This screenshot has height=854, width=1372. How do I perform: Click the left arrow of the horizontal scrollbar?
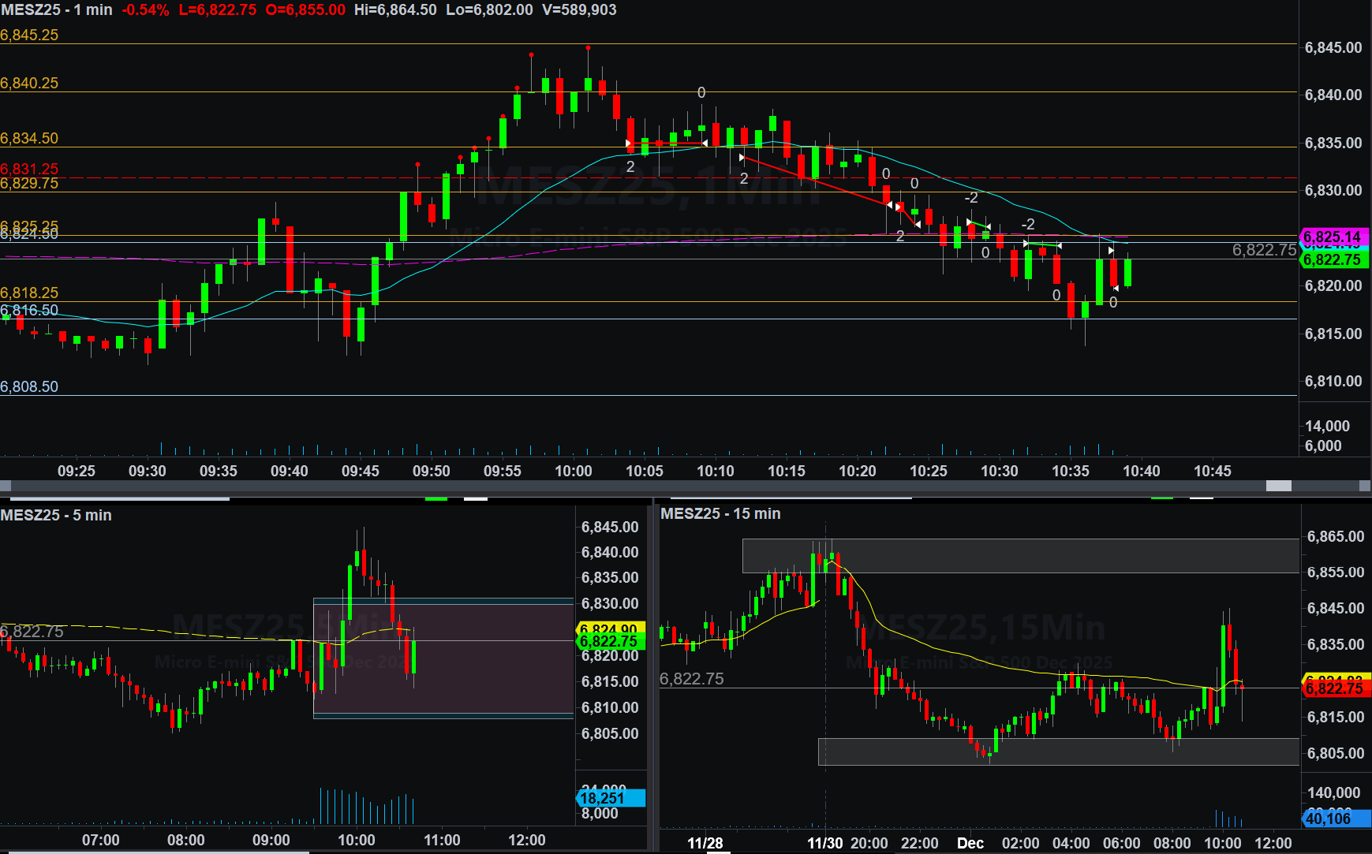click(x=6, y=486)
